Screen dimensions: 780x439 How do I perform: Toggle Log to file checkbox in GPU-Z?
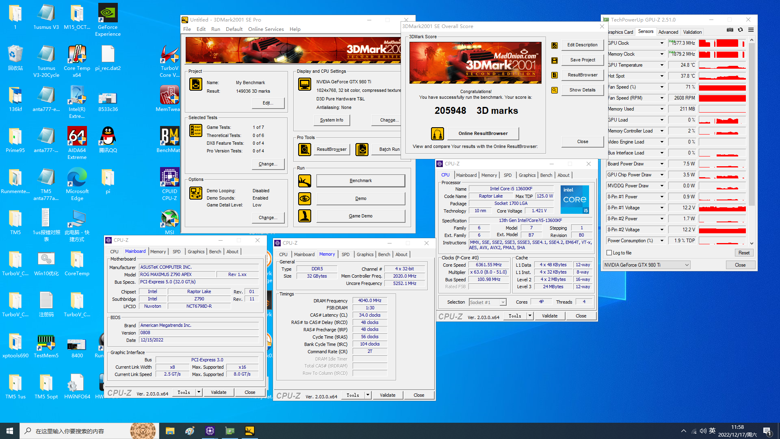click(x=609, y=253)
